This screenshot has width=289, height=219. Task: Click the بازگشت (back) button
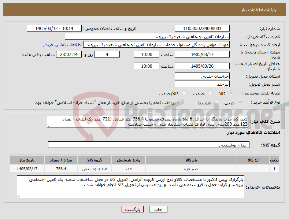click(133, 209)
